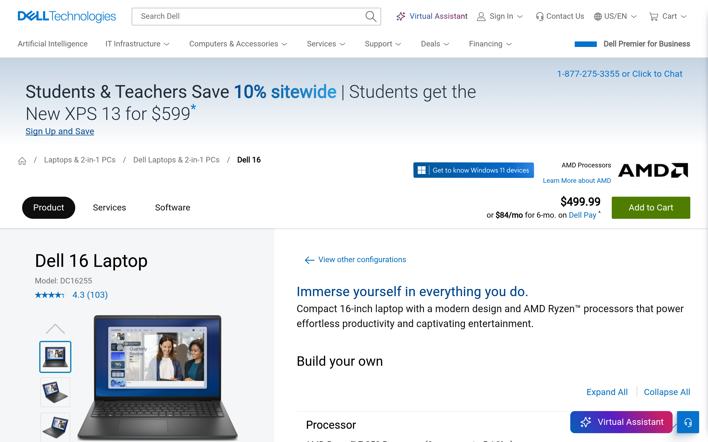Switch to the Services tab
The height and width of the screenshot is (442, 708).
coord(110,207)
